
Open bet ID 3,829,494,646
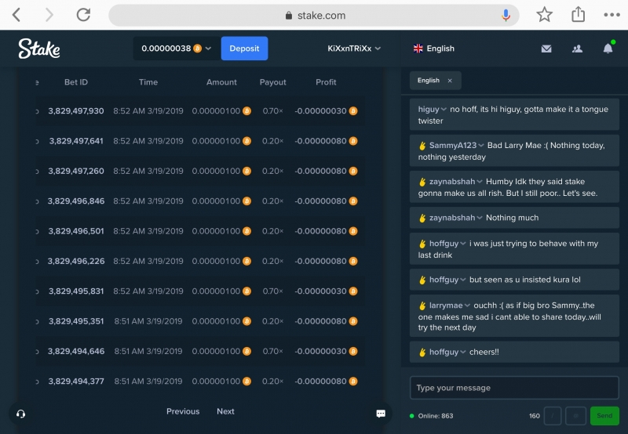tap(76, 351)
